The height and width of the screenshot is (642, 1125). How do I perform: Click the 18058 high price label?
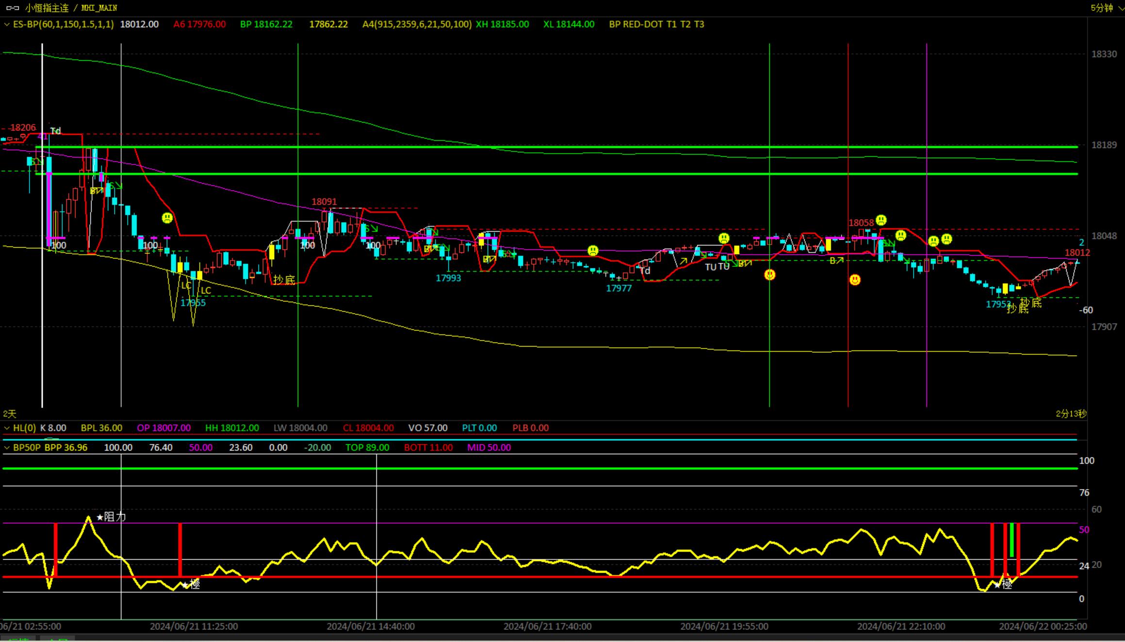861,223
